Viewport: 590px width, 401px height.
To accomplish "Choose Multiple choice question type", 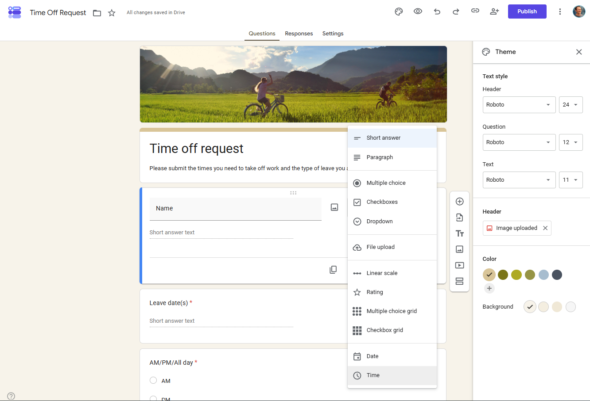I will pyautogui.click(x=392, y=183).
